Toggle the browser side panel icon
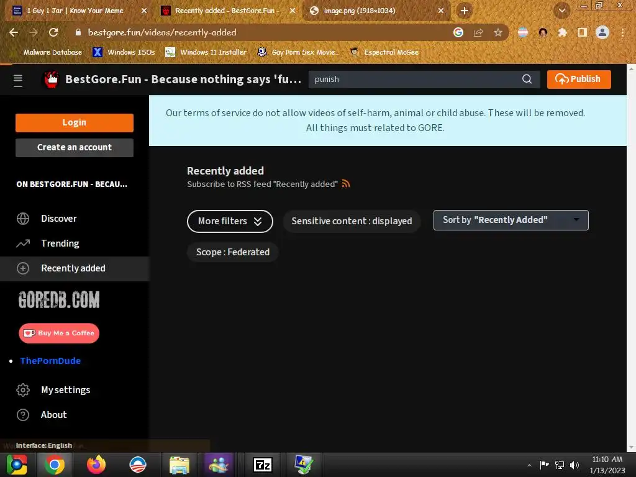 (x=583, y=32)
